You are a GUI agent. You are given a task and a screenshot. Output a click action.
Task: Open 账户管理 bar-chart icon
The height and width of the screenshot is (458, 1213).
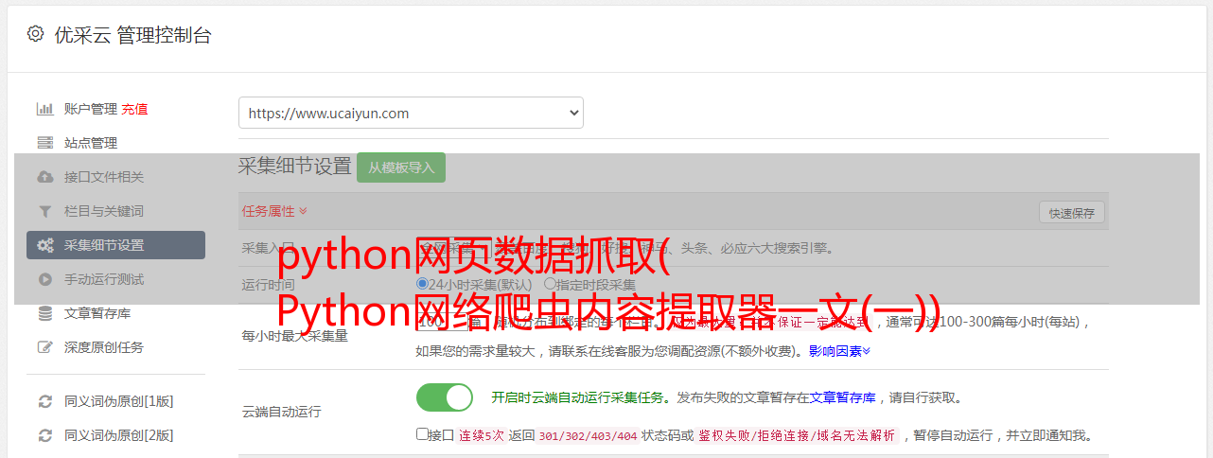click(44, 109)
